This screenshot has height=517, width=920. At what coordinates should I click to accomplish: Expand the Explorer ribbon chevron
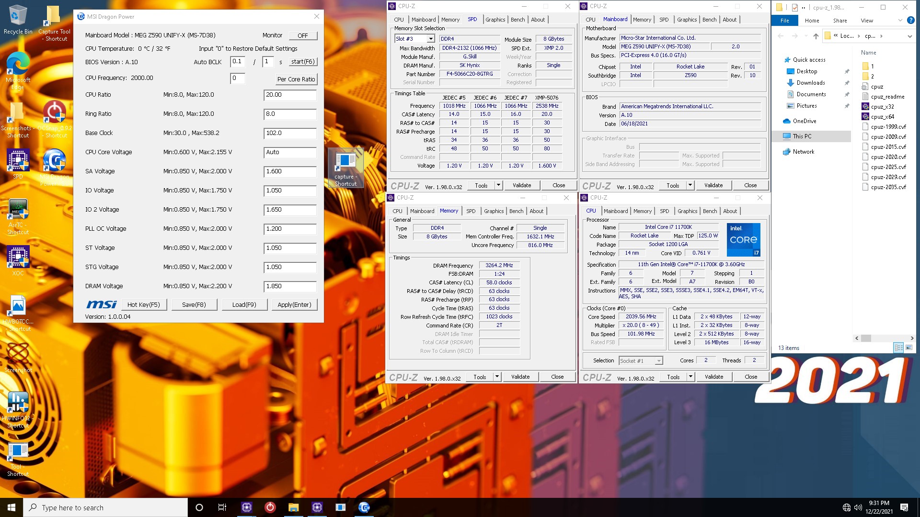click(x=900, y=21)
